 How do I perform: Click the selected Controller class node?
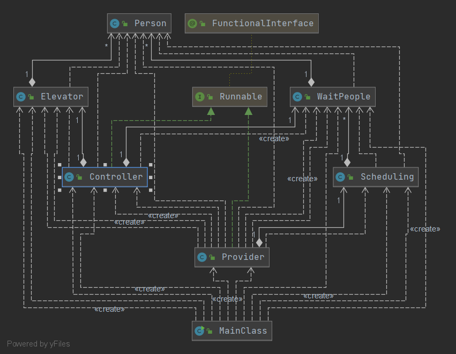pos(105,177)
